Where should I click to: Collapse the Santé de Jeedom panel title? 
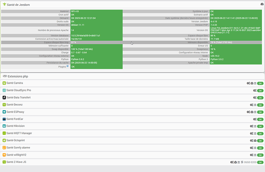pyautogui.click(x=18, y=5)
